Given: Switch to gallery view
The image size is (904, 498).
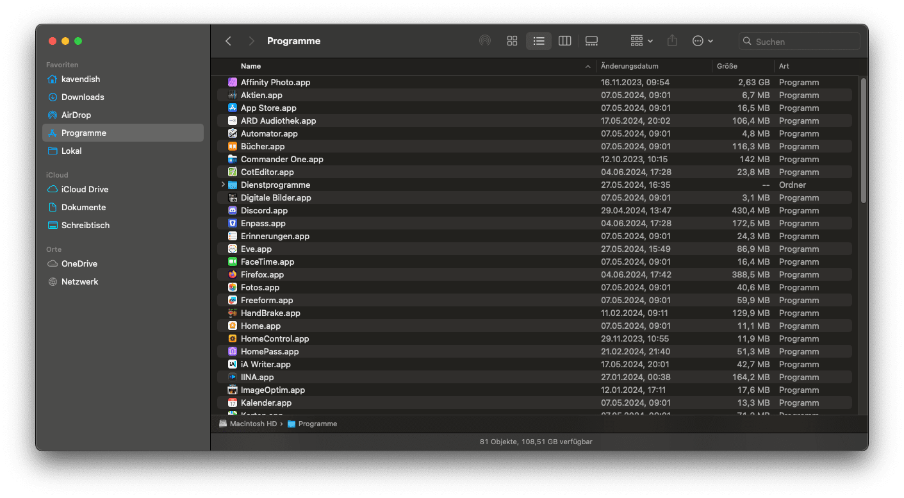Looking at the screenshot, I should [591, 41].
